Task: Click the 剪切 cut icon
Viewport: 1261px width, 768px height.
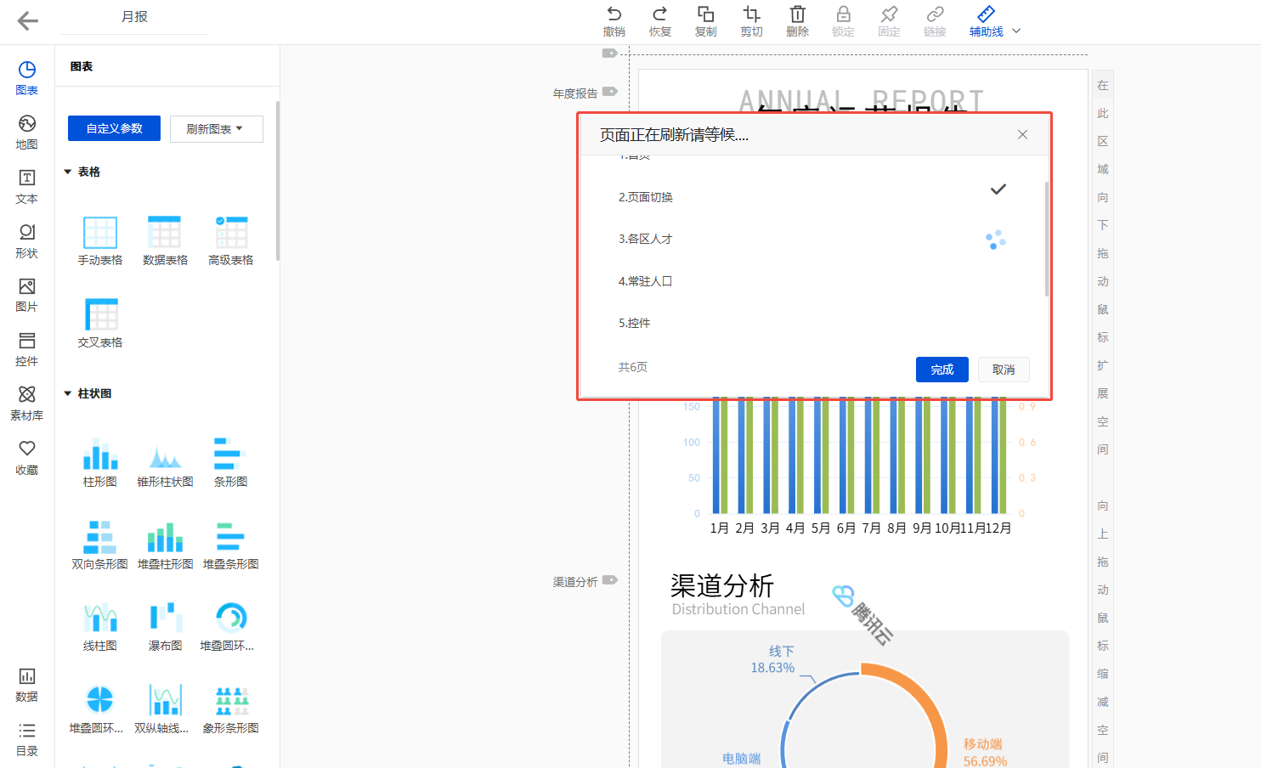Action: tap(751, 14)
